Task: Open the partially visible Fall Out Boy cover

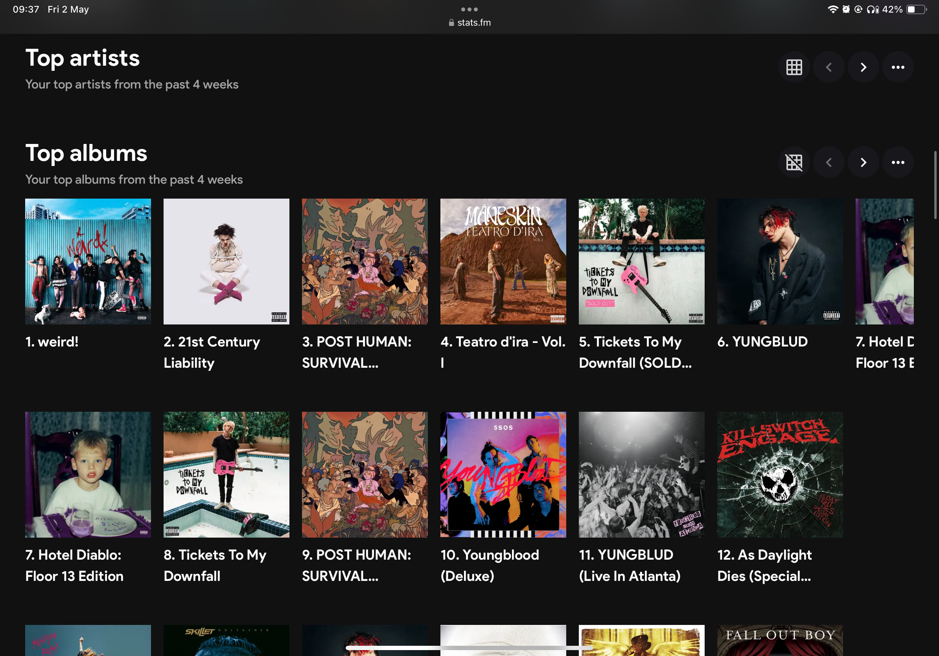Action: pyautogui.click(x=780, y=640)
